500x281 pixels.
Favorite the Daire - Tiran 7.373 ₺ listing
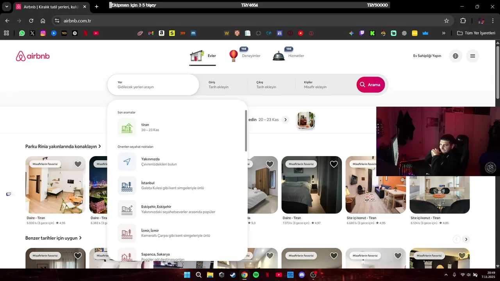click(334, 164)
